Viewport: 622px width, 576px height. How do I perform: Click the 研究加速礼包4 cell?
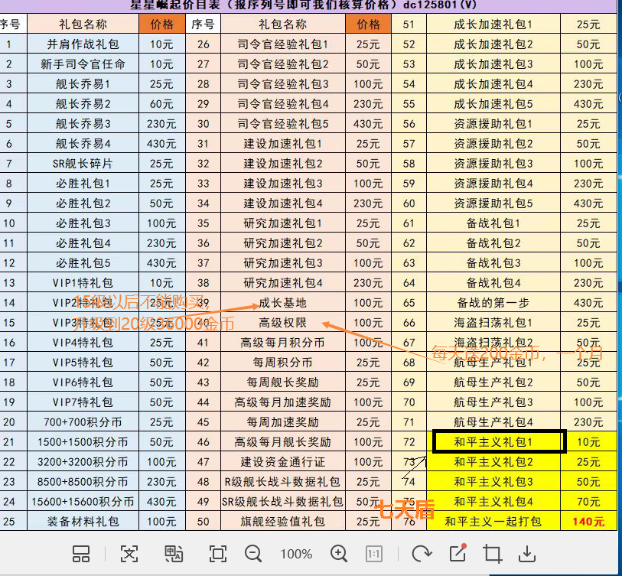click(283, 282)
